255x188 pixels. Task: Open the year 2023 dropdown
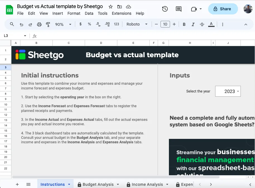[228, 91]
